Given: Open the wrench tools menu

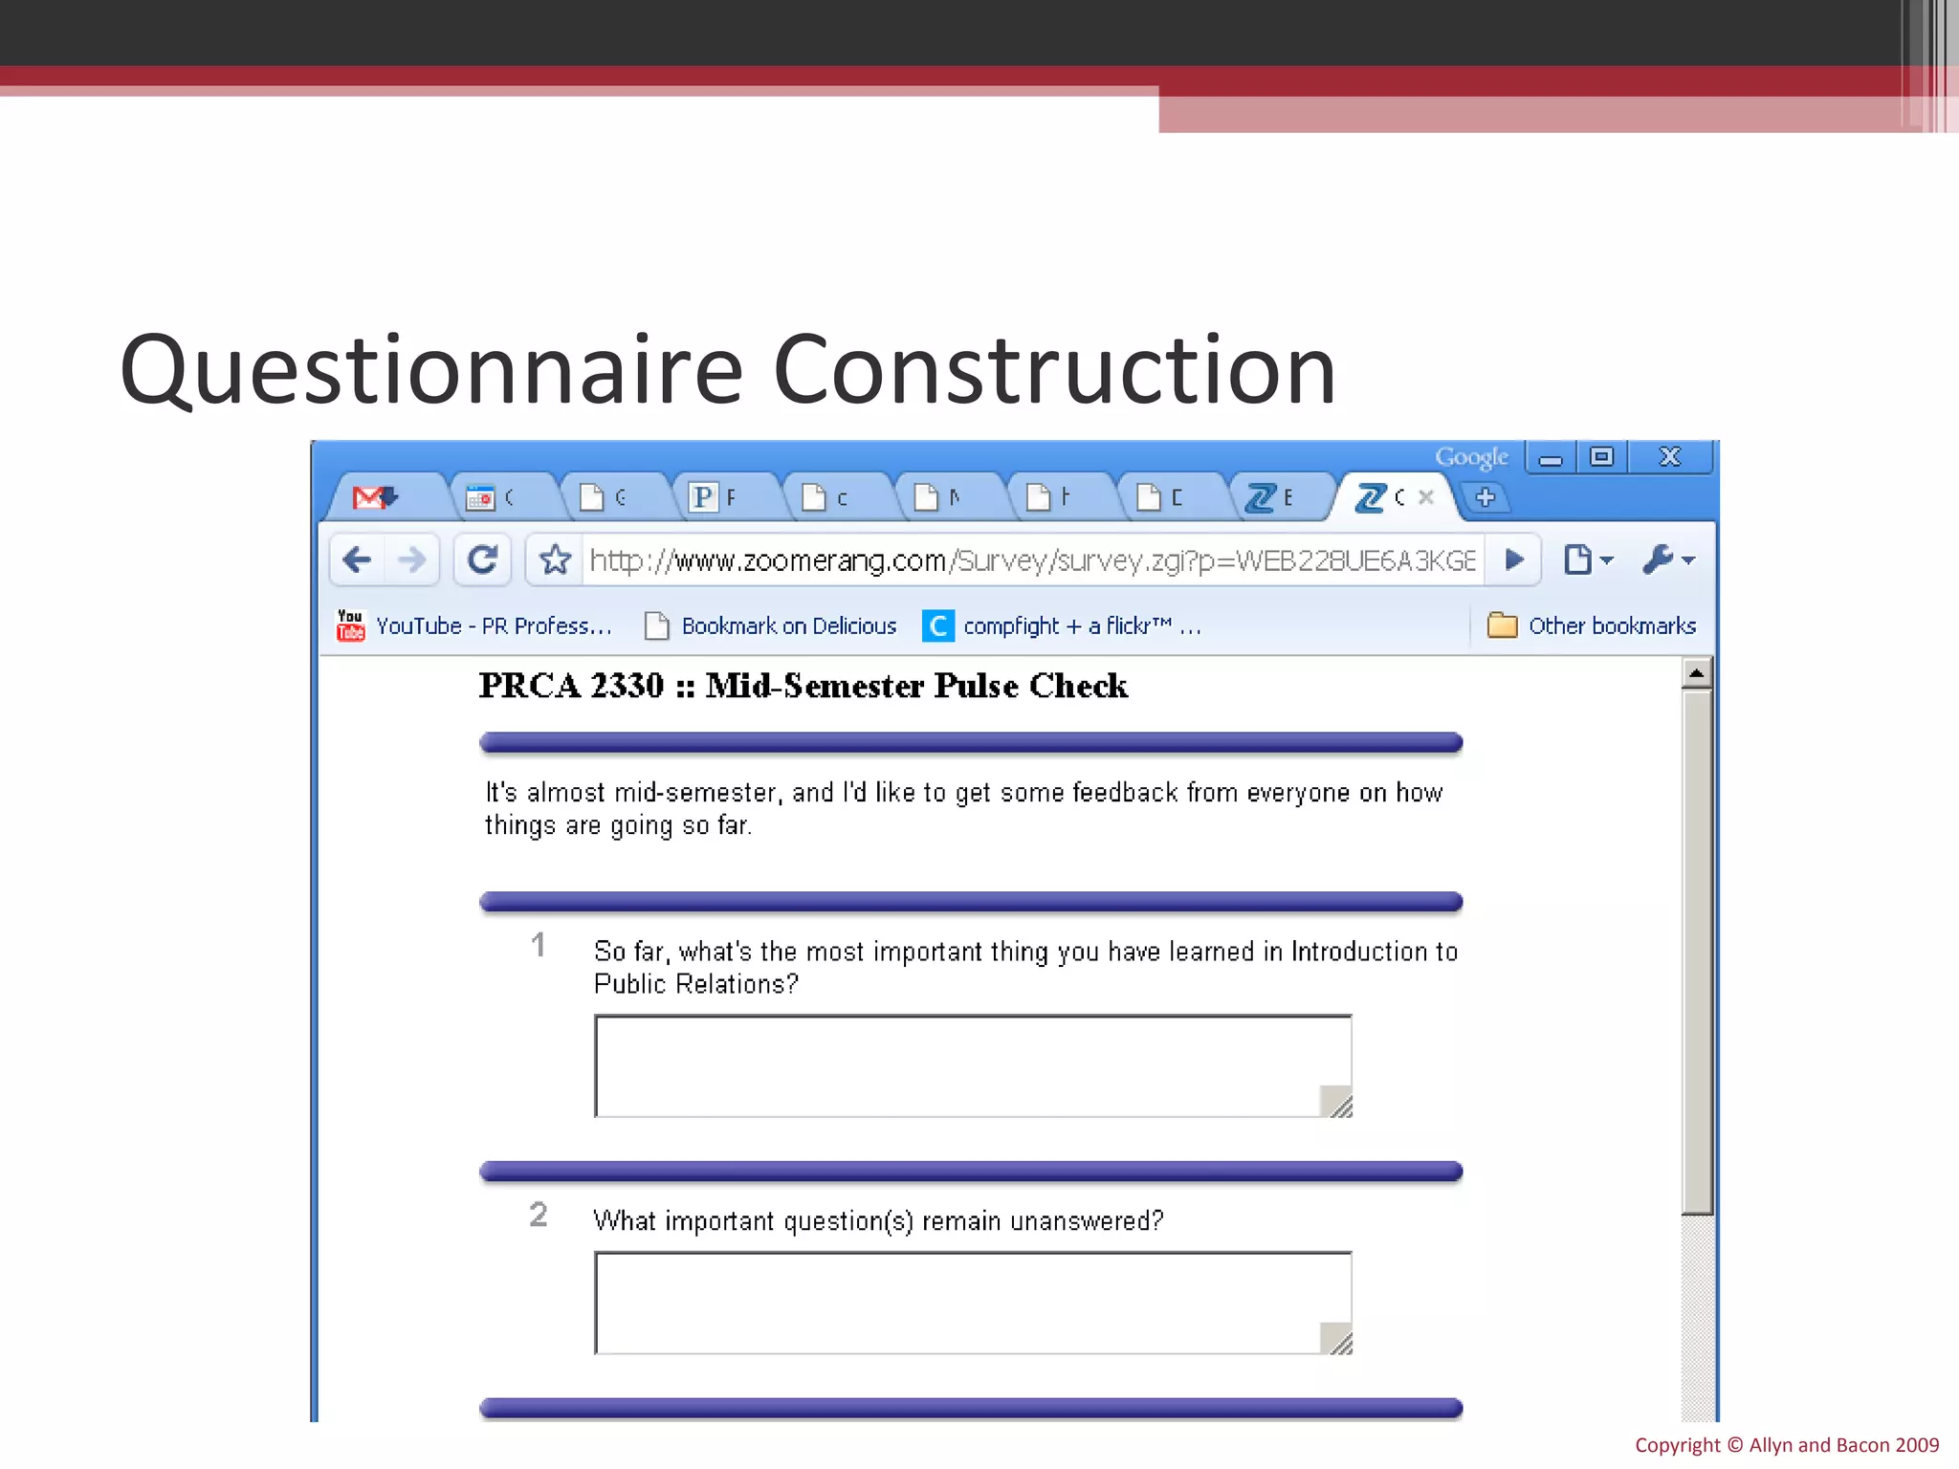Looking at the screenshot, I should 1668,559.
